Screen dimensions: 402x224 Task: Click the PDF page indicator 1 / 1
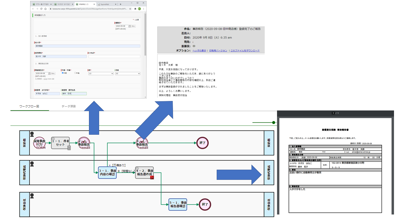[x=335, y=113]
